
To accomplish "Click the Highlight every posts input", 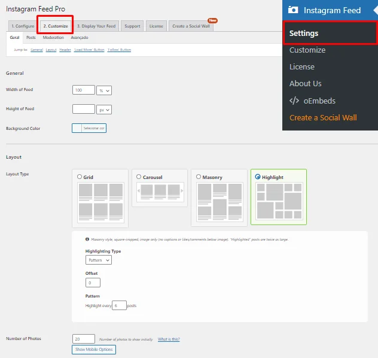I will pos(119,305).
